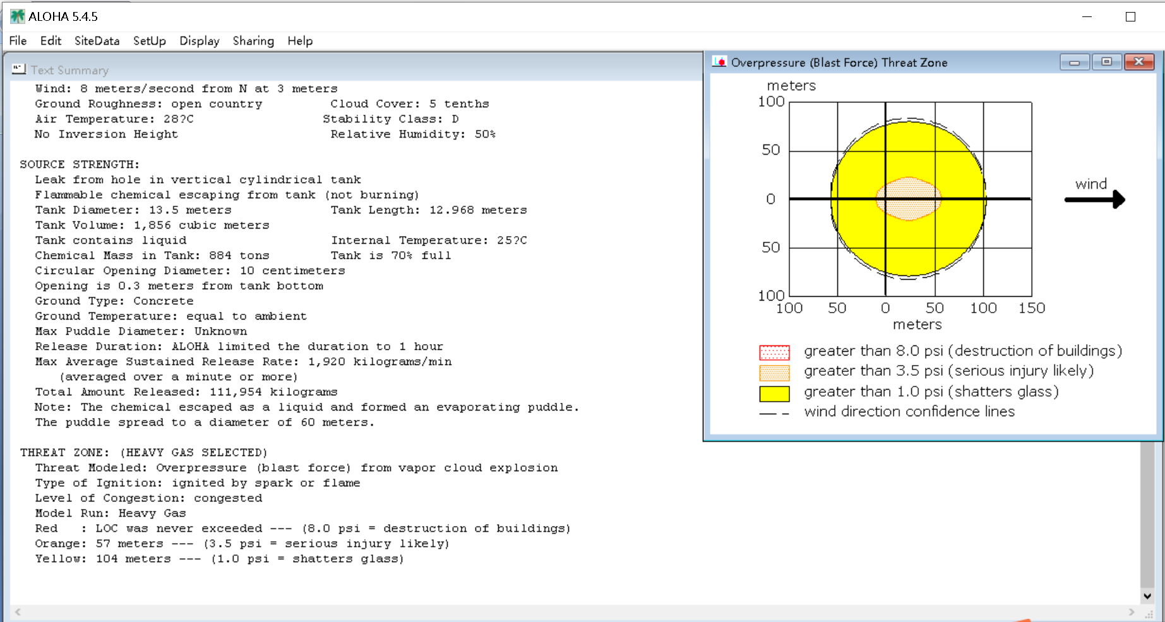This screenshot has width=1165, height=622.
Task: Click the 'Tank Length: 12.968 meters' text
Action: [429, 210]
